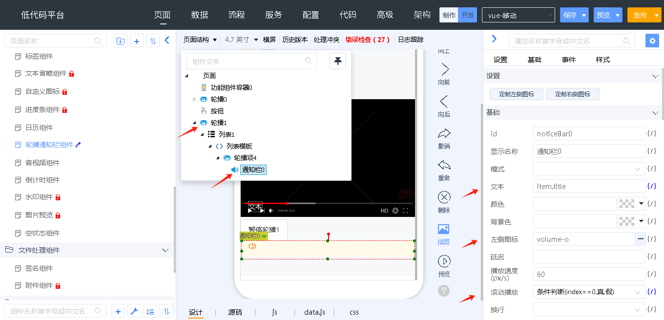Open the 页面 top menu

(x=163, y=15)
